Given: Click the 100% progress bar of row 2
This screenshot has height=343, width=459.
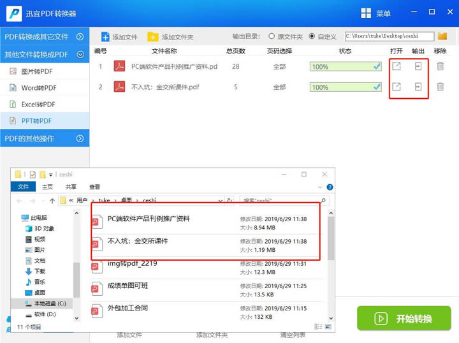Looking at the screenshot, I should click(346, 87).
